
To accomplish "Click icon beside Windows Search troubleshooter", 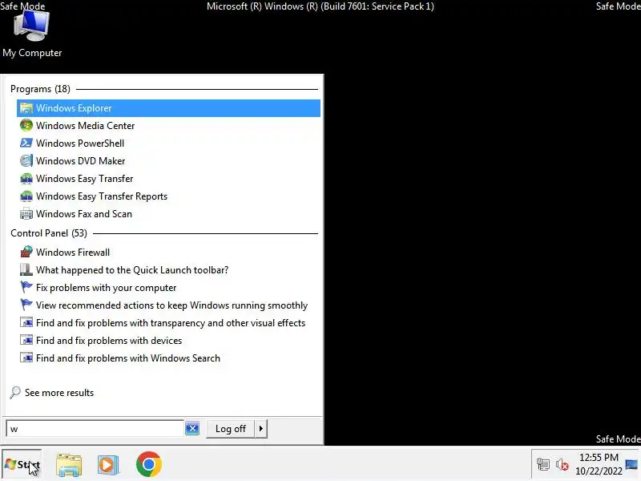I will tap(26, 358).
